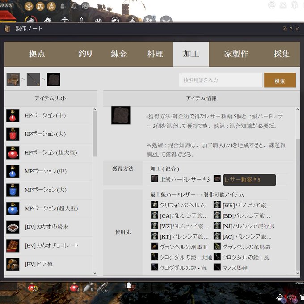Open マノス馬鞭 craftable item

click(x=235, y=268)
